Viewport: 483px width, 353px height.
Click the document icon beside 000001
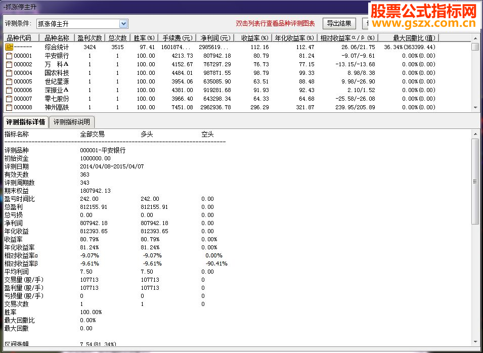pyautogui.click(x=9, y=56)
